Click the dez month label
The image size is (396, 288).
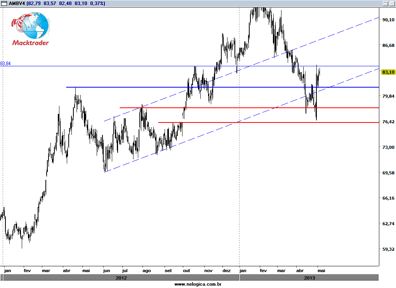click(227, 271)
